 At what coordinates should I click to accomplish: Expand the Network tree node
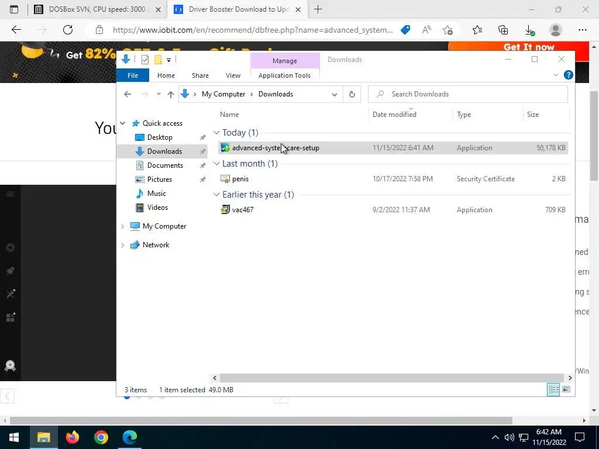click(123, 245)
